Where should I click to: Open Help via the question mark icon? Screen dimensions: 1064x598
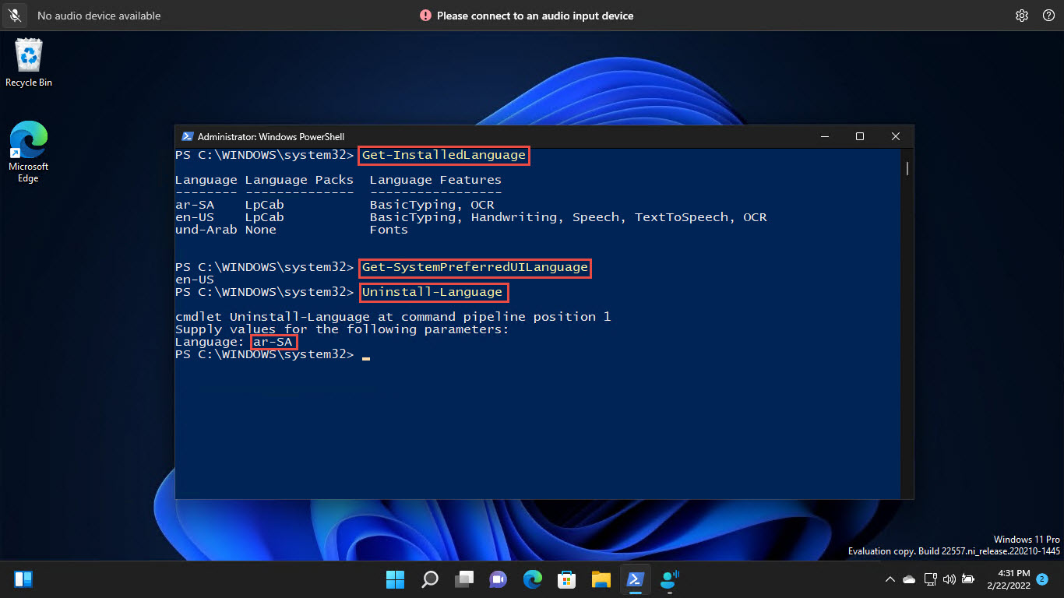click(1047, 15)
